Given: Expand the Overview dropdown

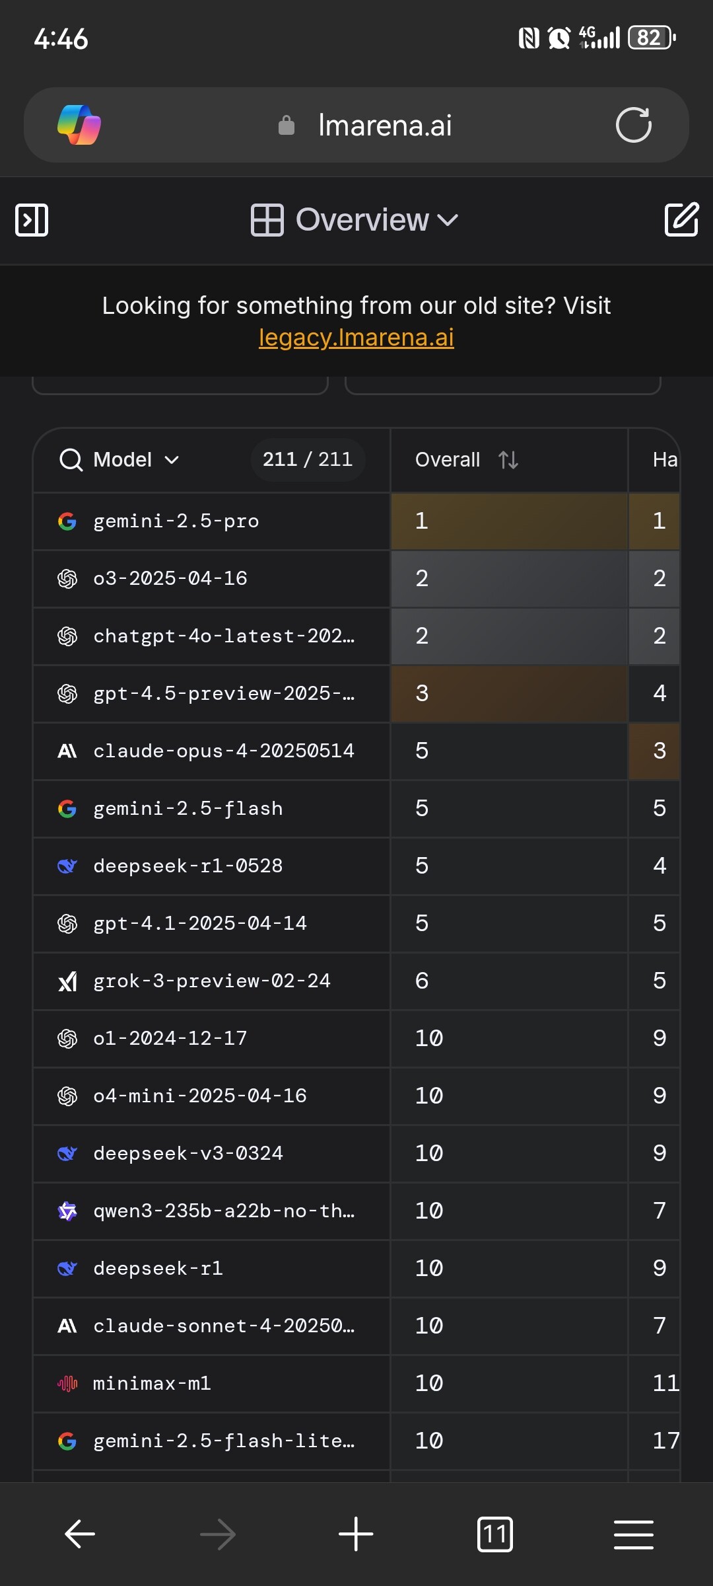Looking at the screenshot, I should point(355,220).
